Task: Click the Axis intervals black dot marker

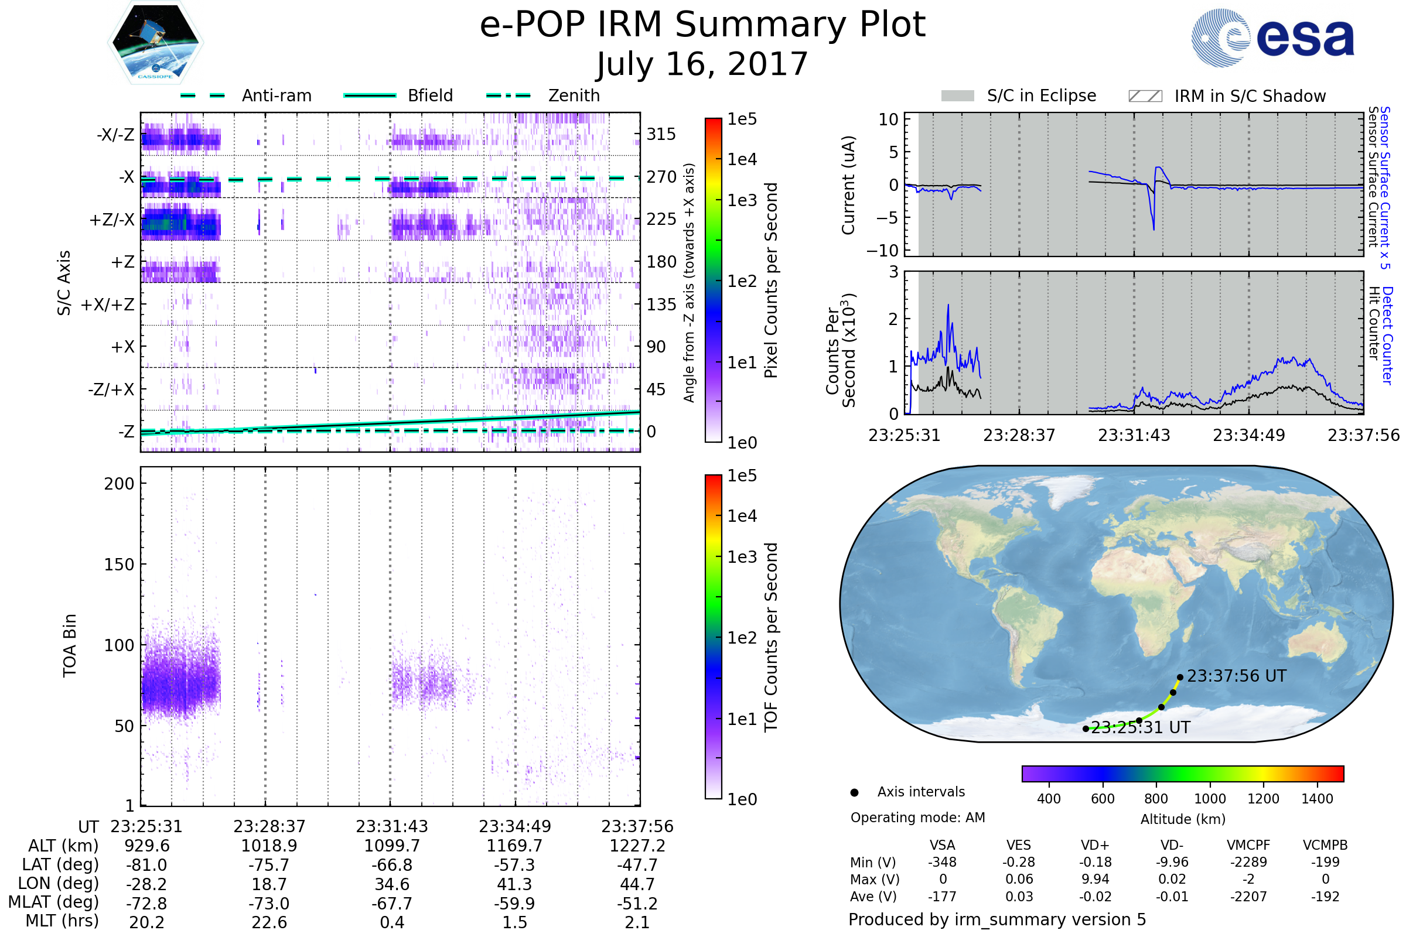Action: click(854, 792)
